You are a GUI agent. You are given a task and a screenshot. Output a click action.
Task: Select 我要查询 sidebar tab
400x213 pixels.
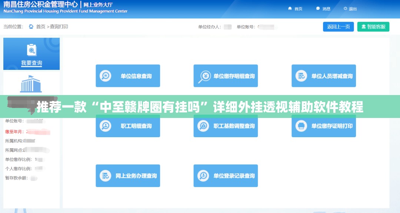(31, 54)
